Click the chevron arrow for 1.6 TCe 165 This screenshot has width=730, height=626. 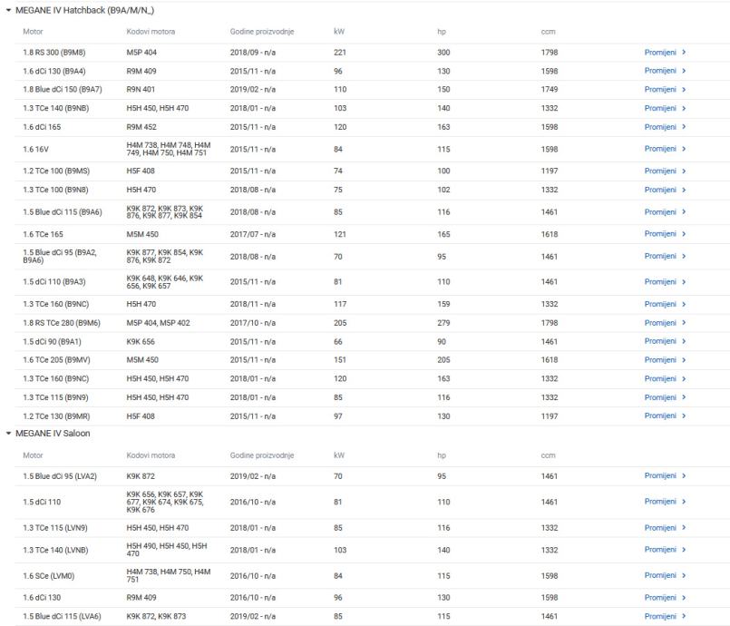[x=684, y=234]
